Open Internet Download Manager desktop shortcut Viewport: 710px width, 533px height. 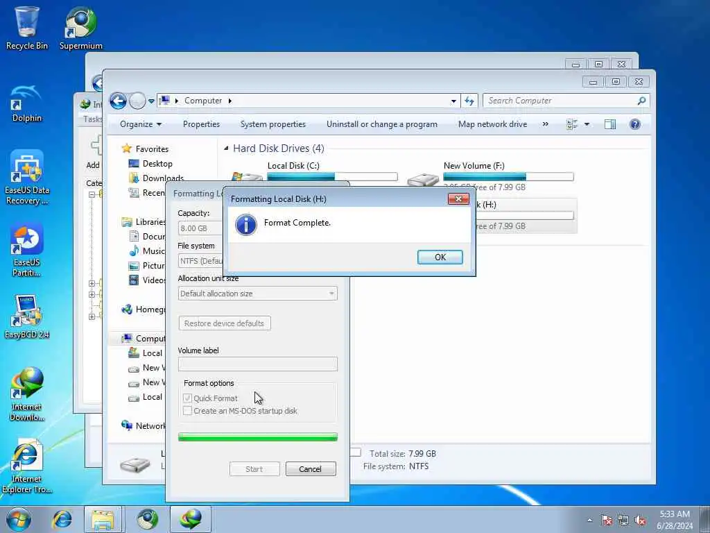tap(27, 394)
